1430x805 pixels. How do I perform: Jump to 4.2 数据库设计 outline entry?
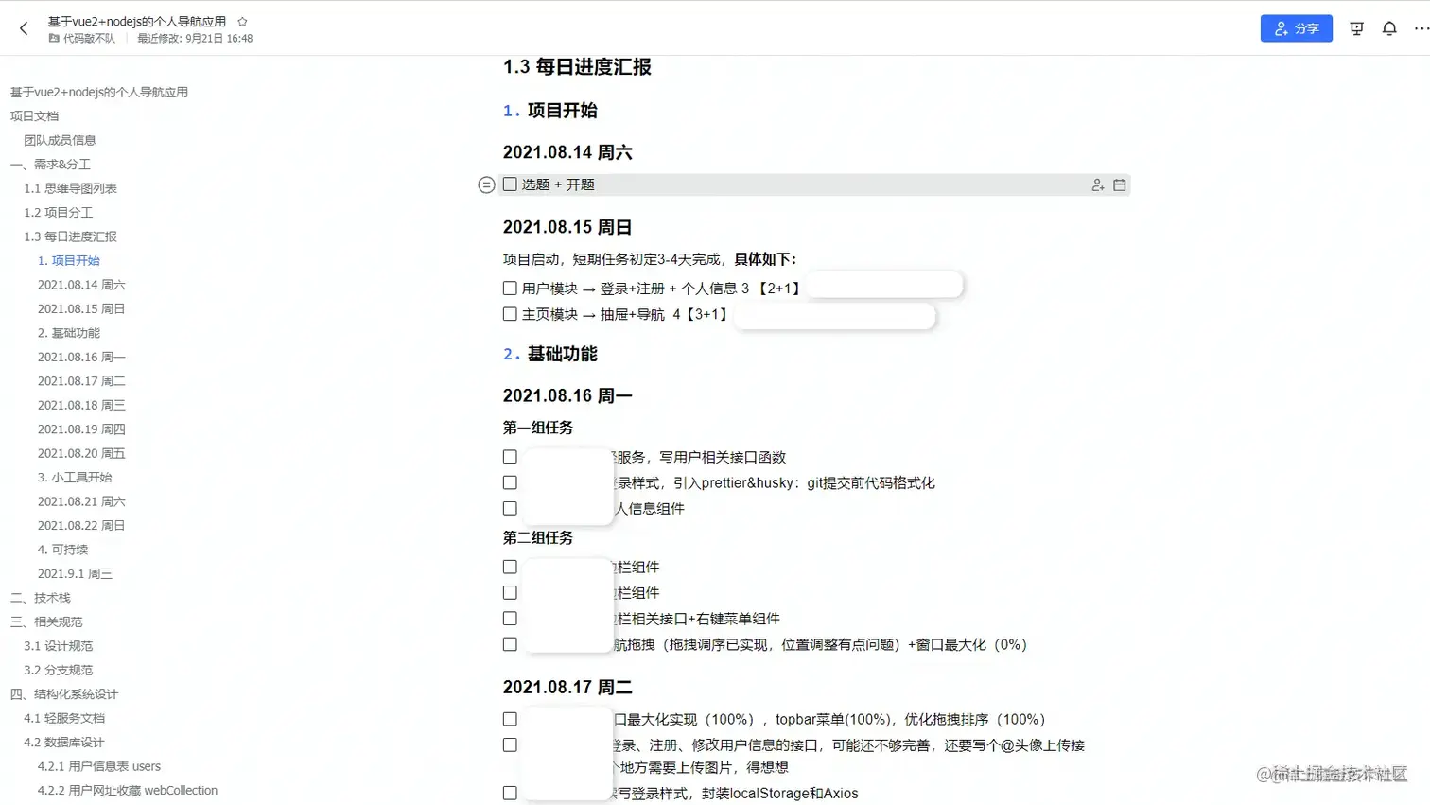[x=64, y=743]
